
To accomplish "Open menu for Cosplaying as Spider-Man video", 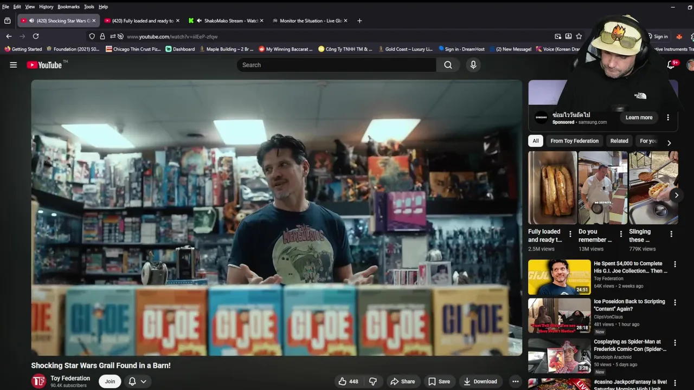I will 675,343.
